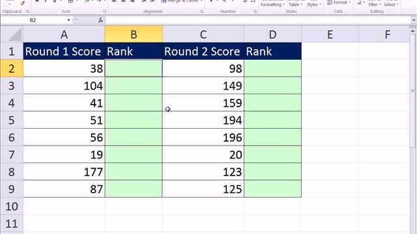Select row 2 header
The image size is (417, 234).
click(12, 68)
